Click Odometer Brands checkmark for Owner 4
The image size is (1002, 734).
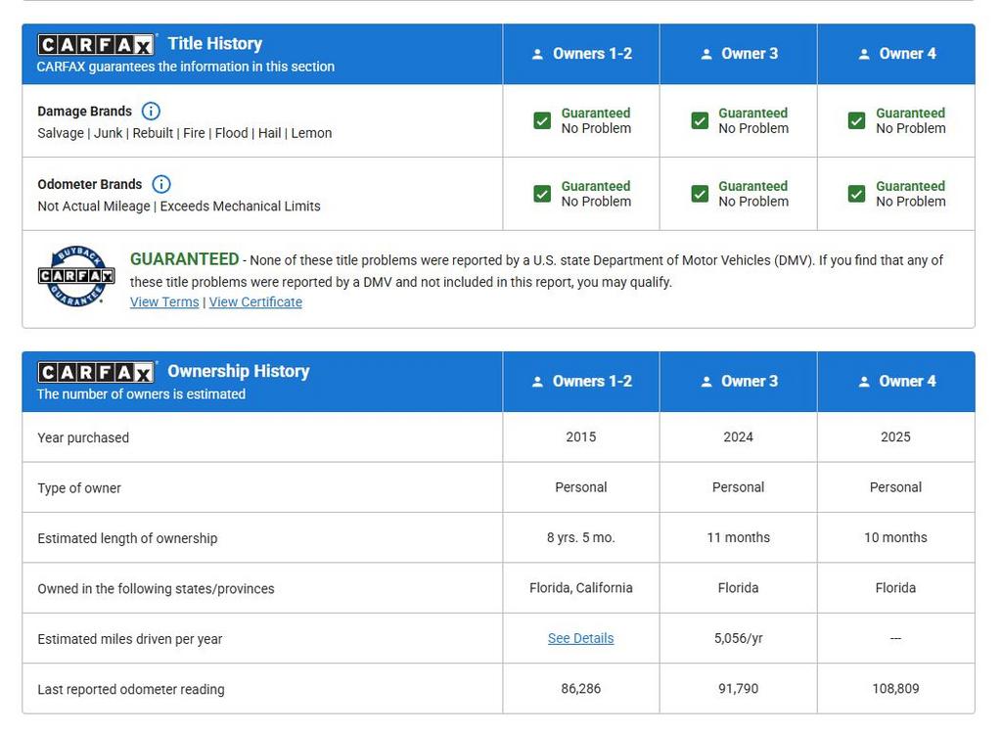click(857, 194)
